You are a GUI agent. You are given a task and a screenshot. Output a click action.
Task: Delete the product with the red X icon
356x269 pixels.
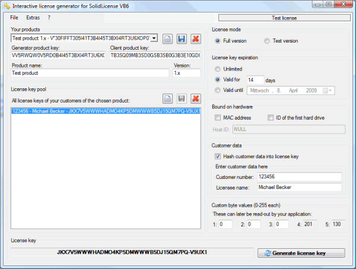pos(196,39)
